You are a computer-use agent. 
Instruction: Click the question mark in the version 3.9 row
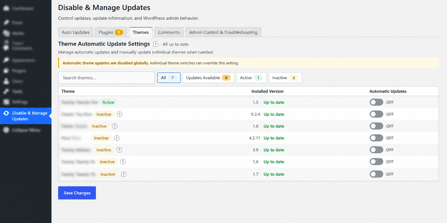pos(119,150)
